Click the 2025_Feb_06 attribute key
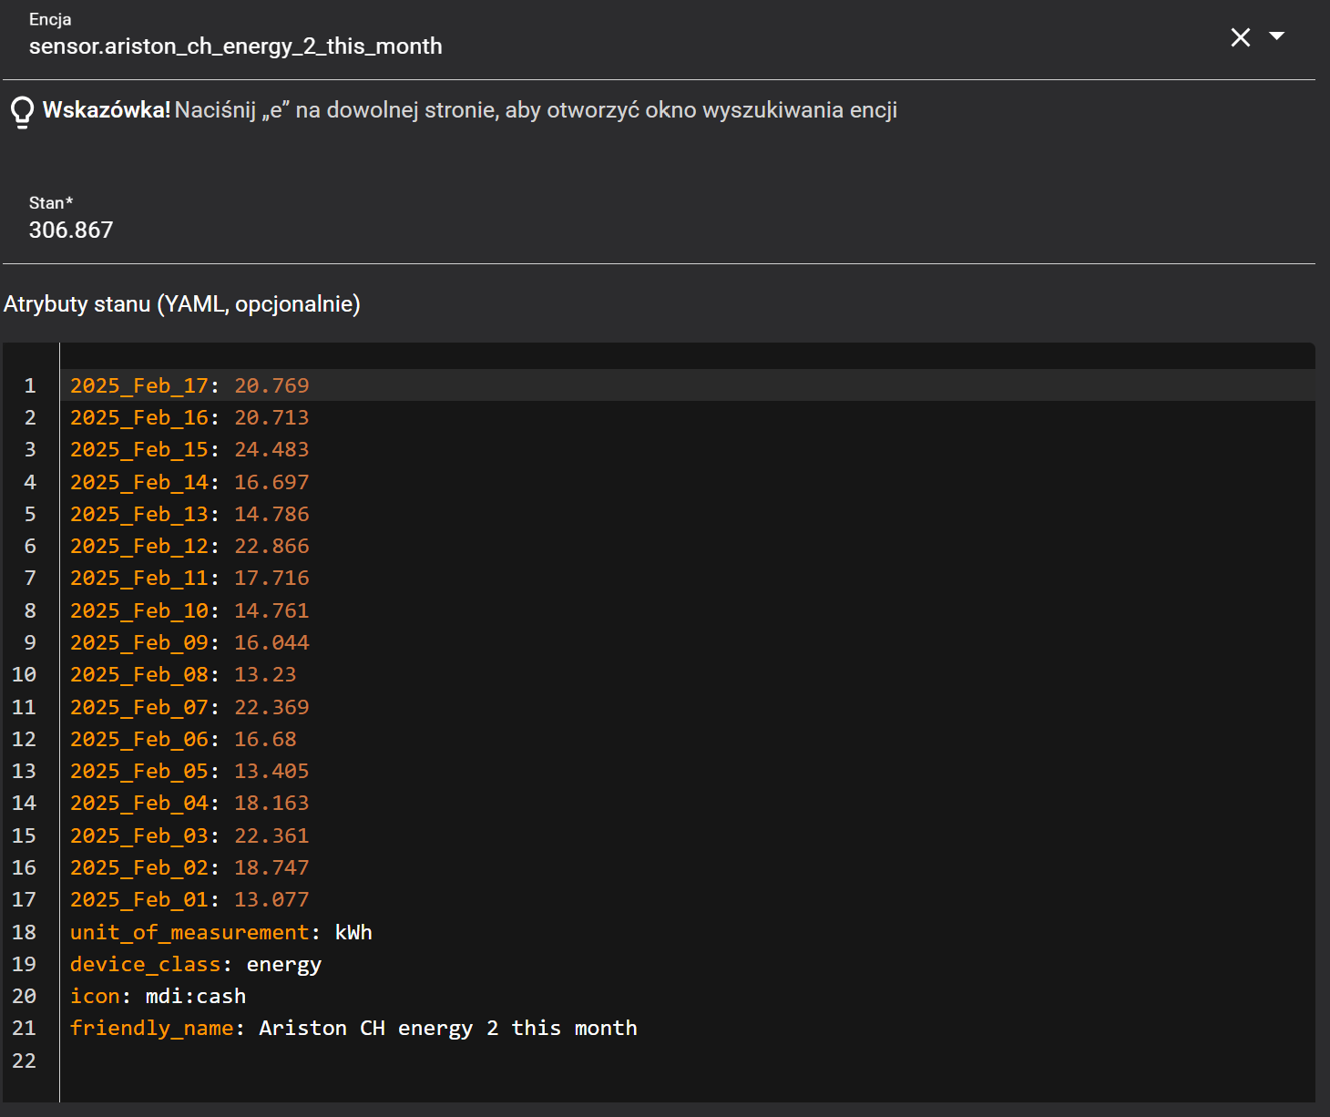 (138, 740)
